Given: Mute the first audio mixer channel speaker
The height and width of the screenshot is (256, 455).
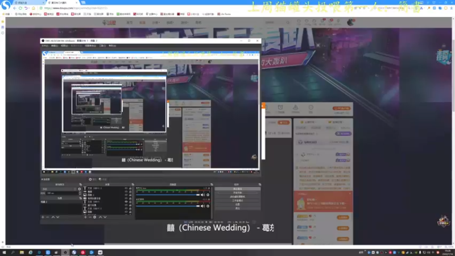Looking at the screenshot, I should coord(202,195).
